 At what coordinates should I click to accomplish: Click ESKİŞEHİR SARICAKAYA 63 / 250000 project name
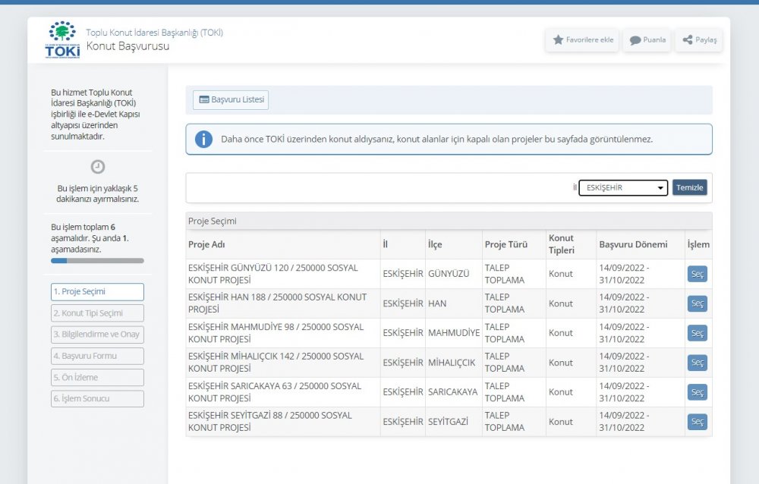click(275, 392)
